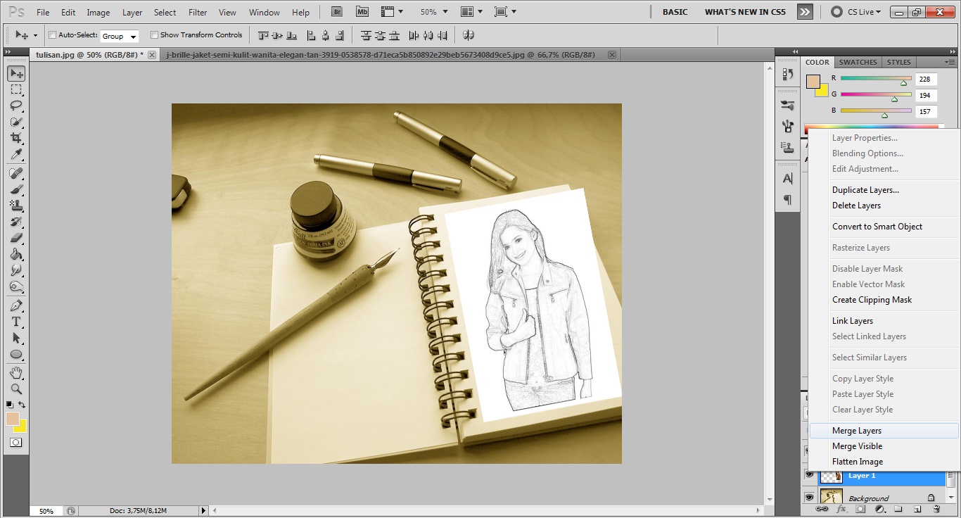Viewport: 961px width, 518px height.
Task: Select the Zoom tool
Action: click(15, 388)
